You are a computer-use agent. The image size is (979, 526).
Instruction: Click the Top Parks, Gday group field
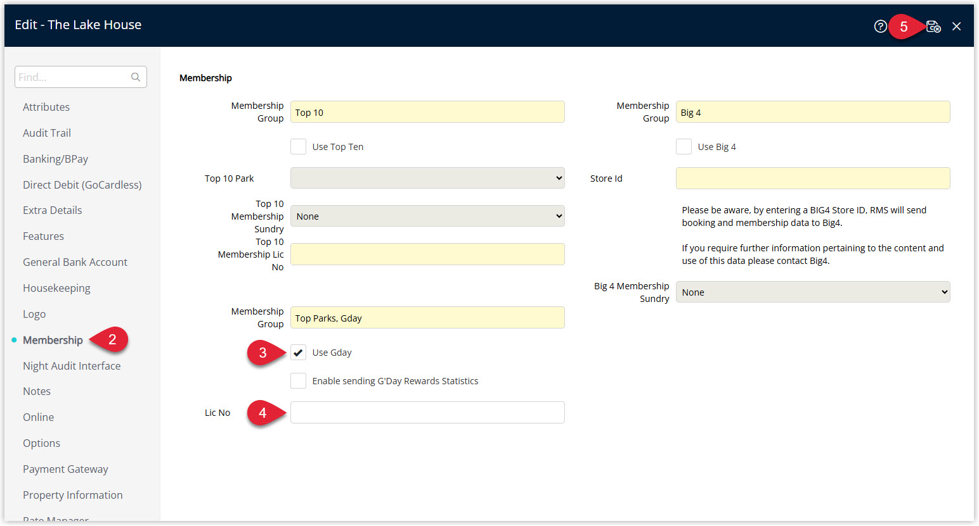427,317
